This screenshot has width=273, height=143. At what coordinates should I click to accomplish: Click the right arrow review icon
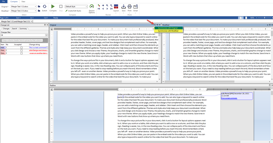[103, 6]
